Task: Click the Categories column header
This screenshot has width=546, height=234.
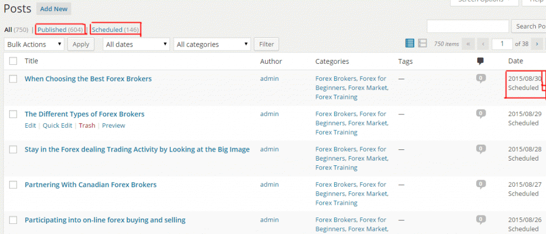Action: (332, 62)
